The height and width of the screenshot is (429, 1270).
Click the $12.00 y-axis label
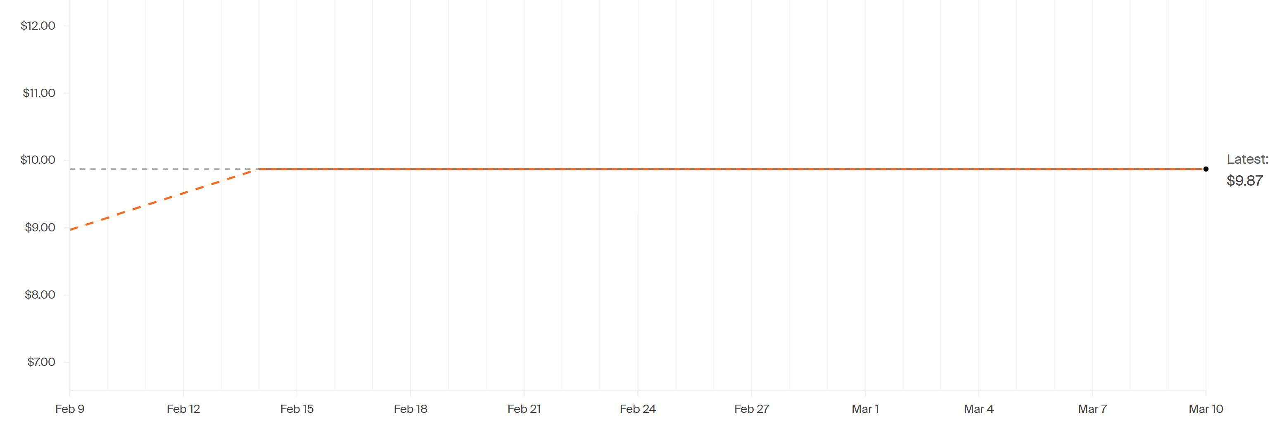38,26
